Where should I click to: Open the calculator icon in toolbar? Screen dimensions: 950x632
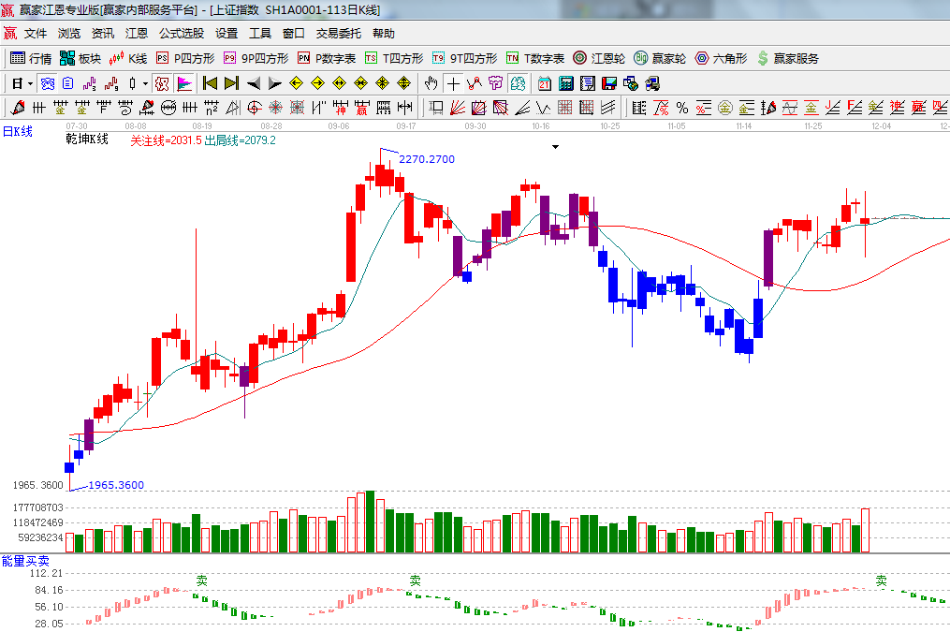(565, 83)
